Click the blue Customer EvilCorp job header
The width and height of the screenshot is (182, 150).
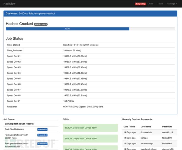[x=90, y=13]
